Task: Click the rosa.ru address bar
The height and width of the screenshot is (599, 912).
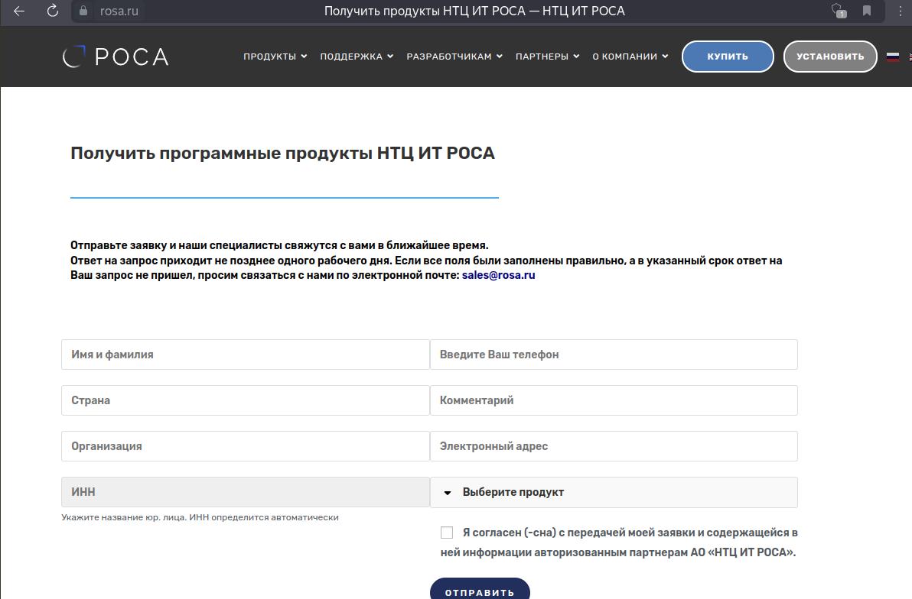Action: pyautogui.click(x=119, y=11)
